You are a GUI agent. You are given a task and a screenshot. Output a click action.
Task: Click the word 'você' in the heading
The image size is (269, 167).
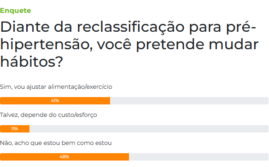click(114, 44)
